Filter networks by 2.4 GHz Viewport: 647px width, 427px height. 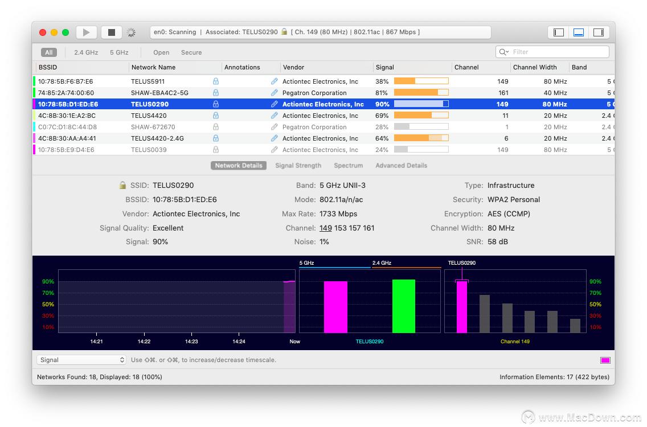coord(86,52)
